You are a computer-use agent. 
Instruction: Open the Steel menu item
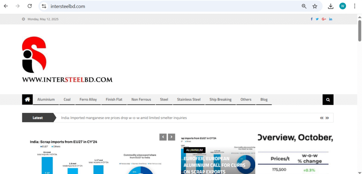tap(164, 100)
